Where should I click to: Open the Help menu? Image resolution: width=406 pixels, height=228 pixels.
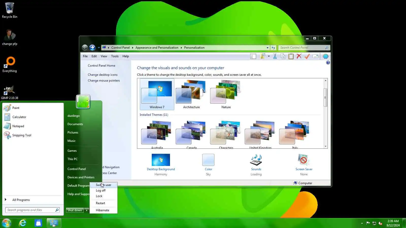(126, 56)
